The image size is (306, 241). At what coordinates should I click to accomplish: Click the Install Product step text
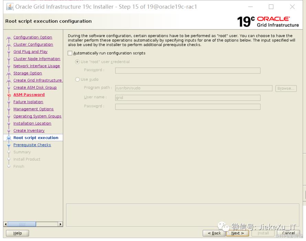point(27,159)
